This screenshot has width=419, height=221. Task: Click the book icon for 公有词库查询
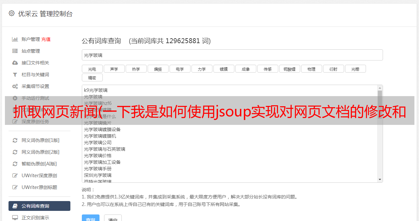pos(15,206)
